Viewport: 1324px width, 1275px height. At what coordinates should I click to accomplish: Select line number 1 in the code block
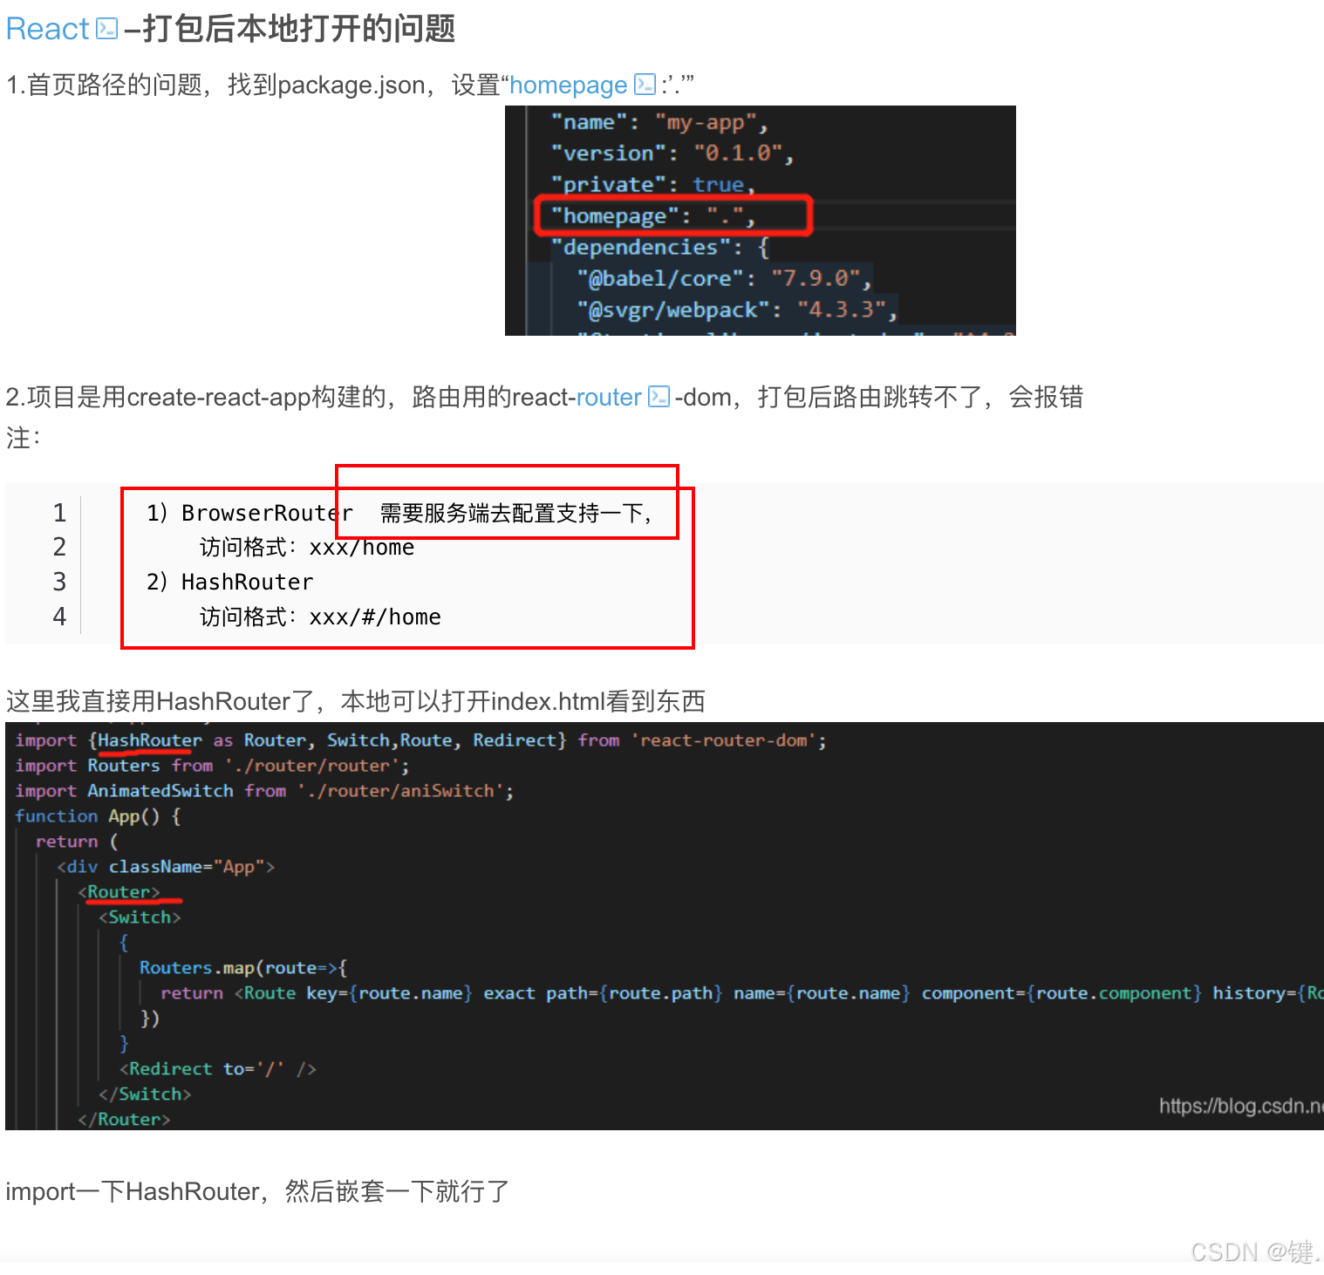(58, 513)
